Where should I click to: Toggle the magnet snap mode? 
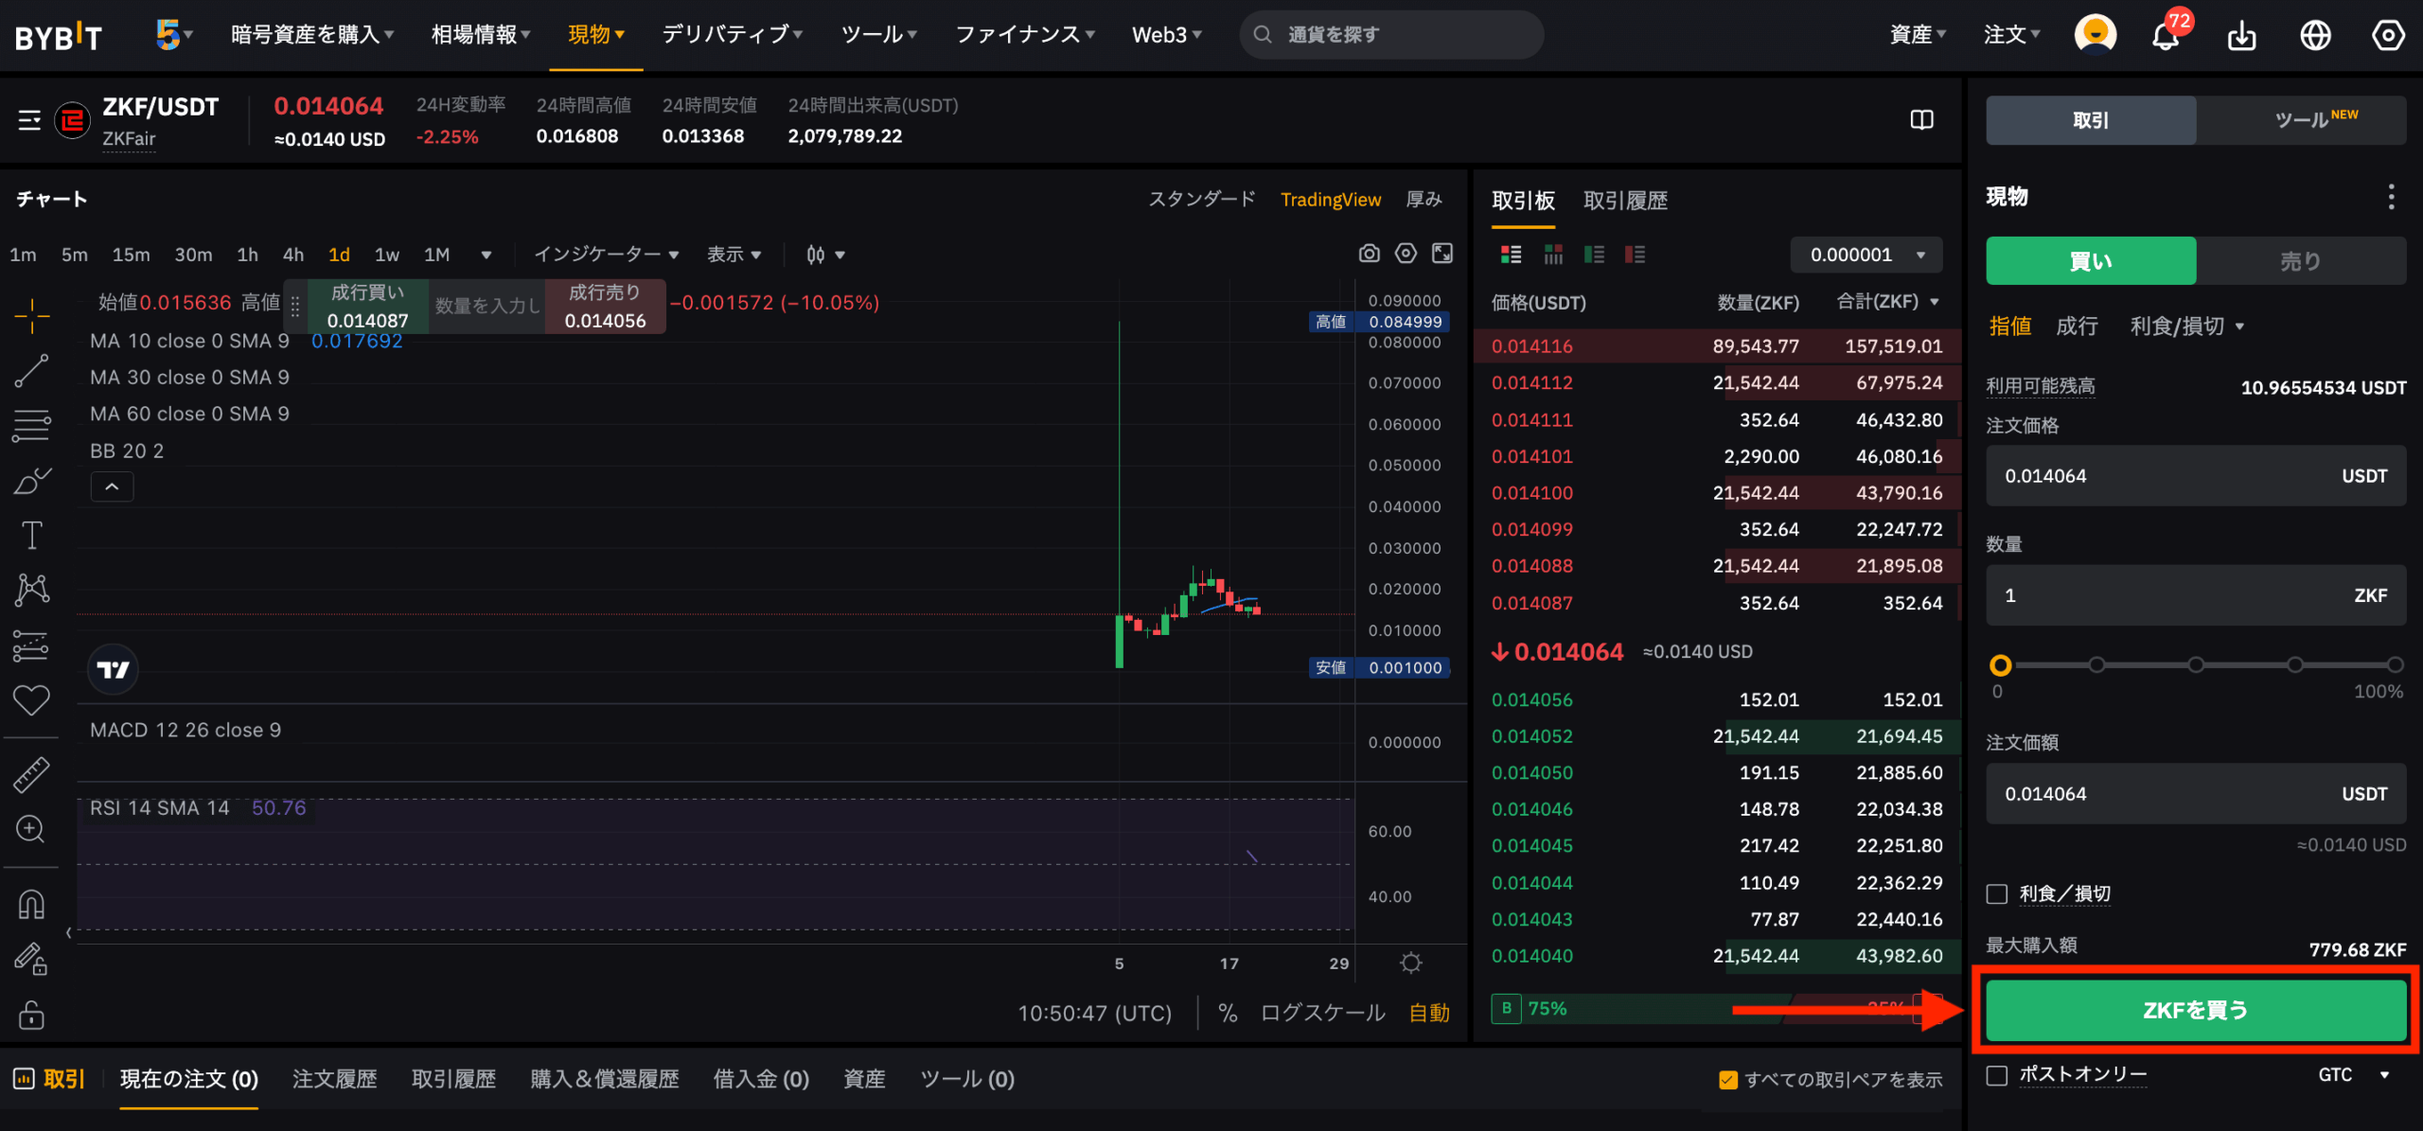[31, 905]
